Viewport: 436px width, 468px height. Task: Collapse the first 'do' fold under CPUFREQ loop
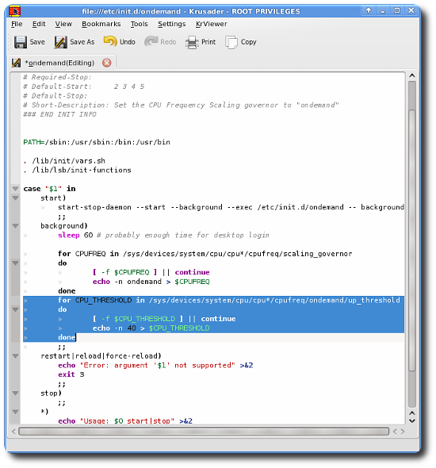[16, 263]
